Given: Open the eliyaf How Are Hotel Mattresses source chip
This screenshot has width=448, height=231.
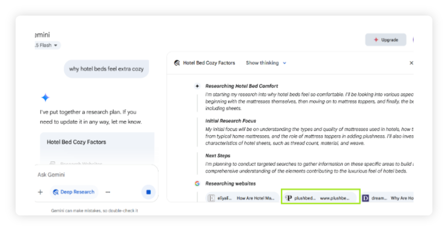Looking at the screenshot, I should pos(243,198).
